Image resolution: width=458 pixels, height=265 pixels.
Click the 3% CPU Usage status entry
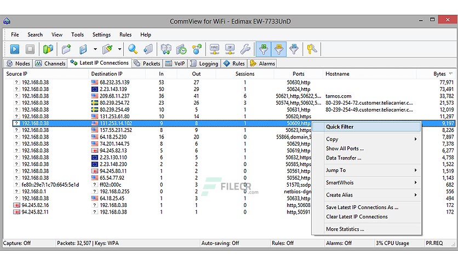pyautogui.click(x=392, y=243)
